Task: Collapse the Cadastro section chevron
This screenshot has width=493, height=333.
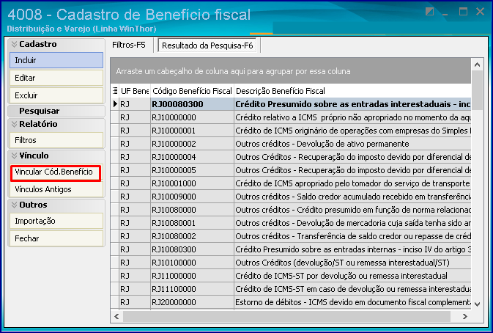Action: point(14,44)
